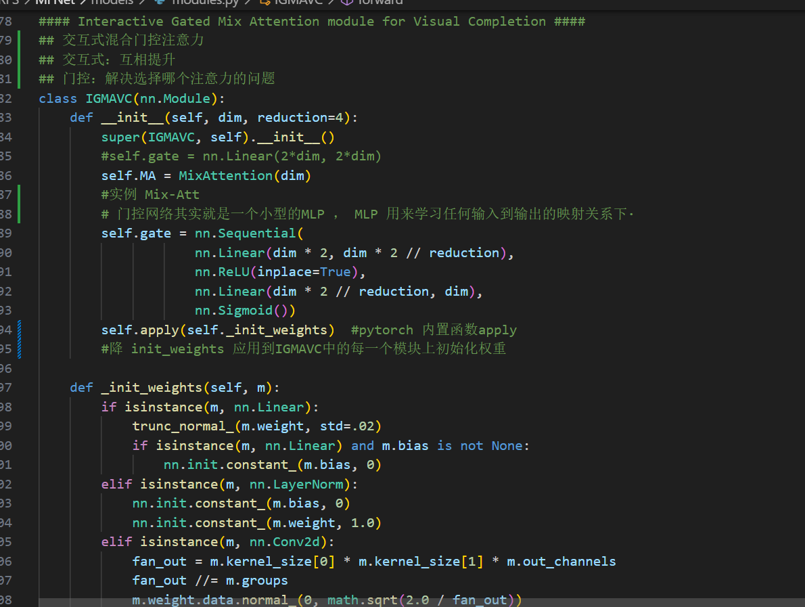
Task: Click the inline comment "#pytorch 内置函数apply"
Action: pos(434,330)
